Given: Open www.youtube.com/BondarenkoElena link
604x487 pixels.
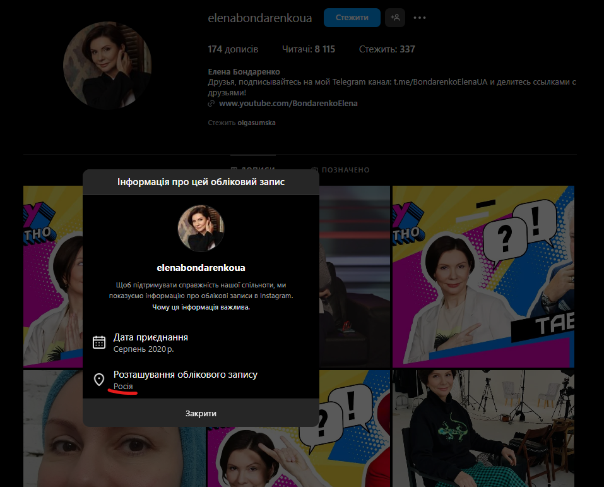Looking at the screenshot, I should click(x=288, y=104).
